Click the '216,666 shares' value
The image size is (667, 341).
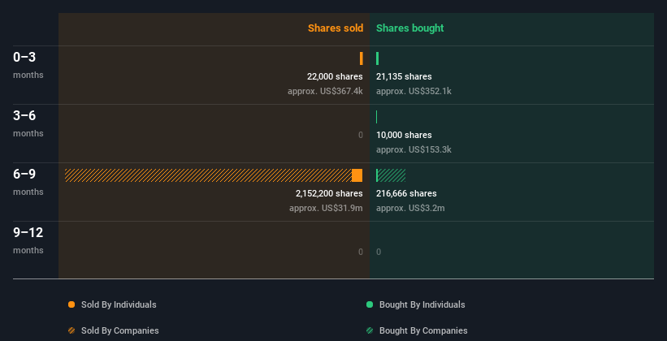[x=406, y=193]
